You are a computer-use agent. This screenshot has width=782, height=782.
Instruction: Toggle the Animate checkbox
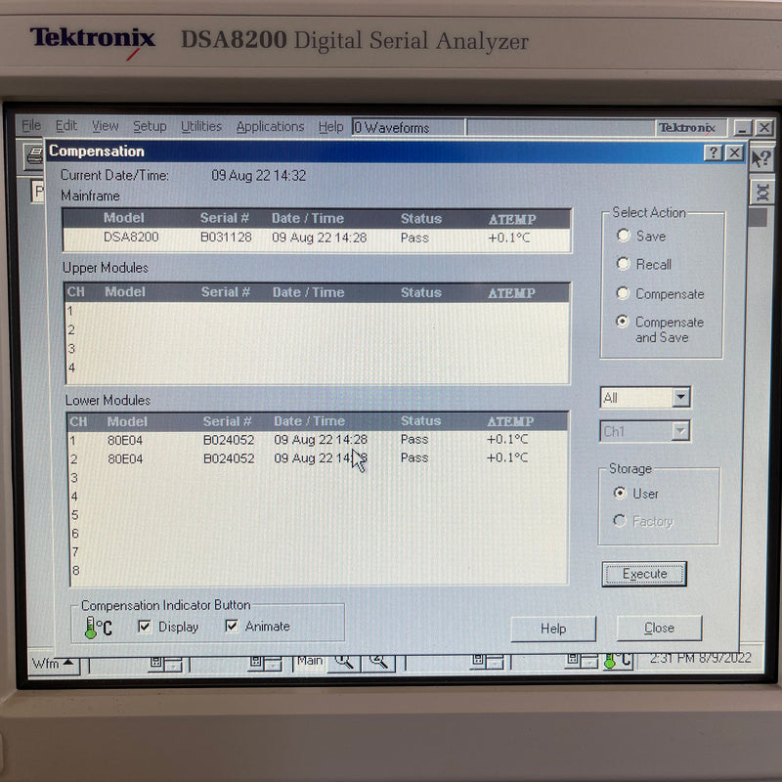[231, 626]
